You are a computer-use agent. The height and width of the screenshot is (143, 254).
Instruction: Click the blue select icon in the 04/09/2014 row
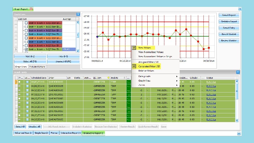click(27, 86)
